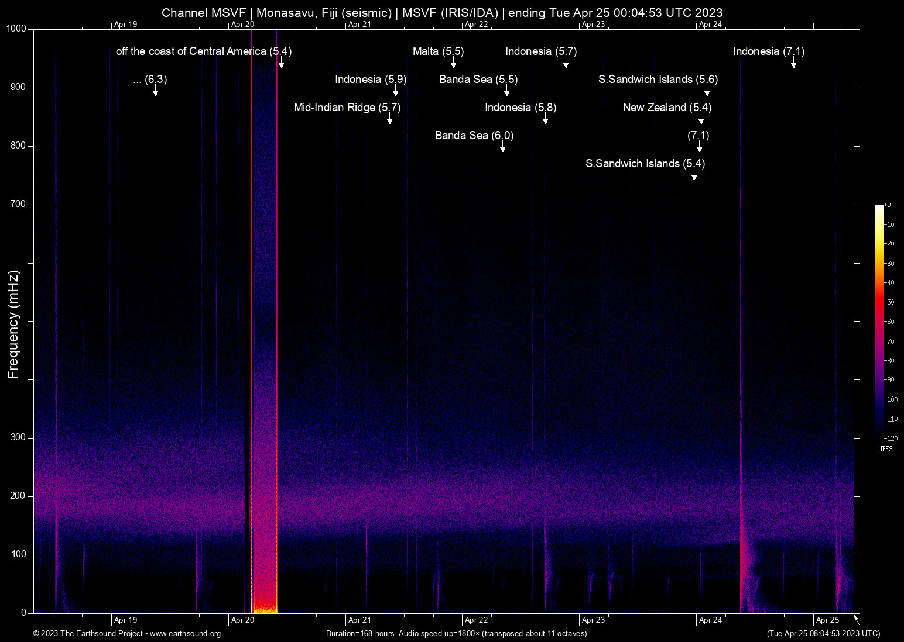Image resolution: width=904 pixels, height=642 pixels.
Task: Click the arrow under Malta (5.5)
Action: 453,63
